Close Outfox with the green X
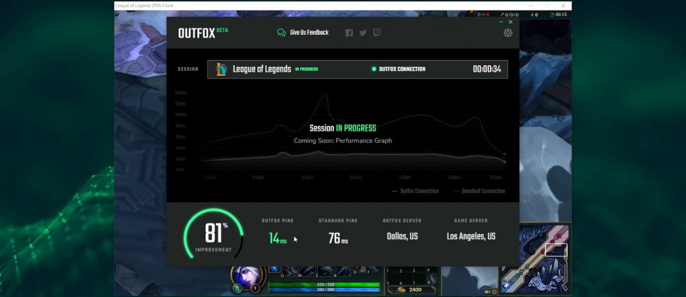The width and height of the screenshot is (686, 297). (x=510, y=22)
